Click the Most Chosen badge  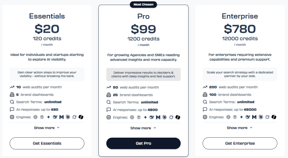(143, 4)
